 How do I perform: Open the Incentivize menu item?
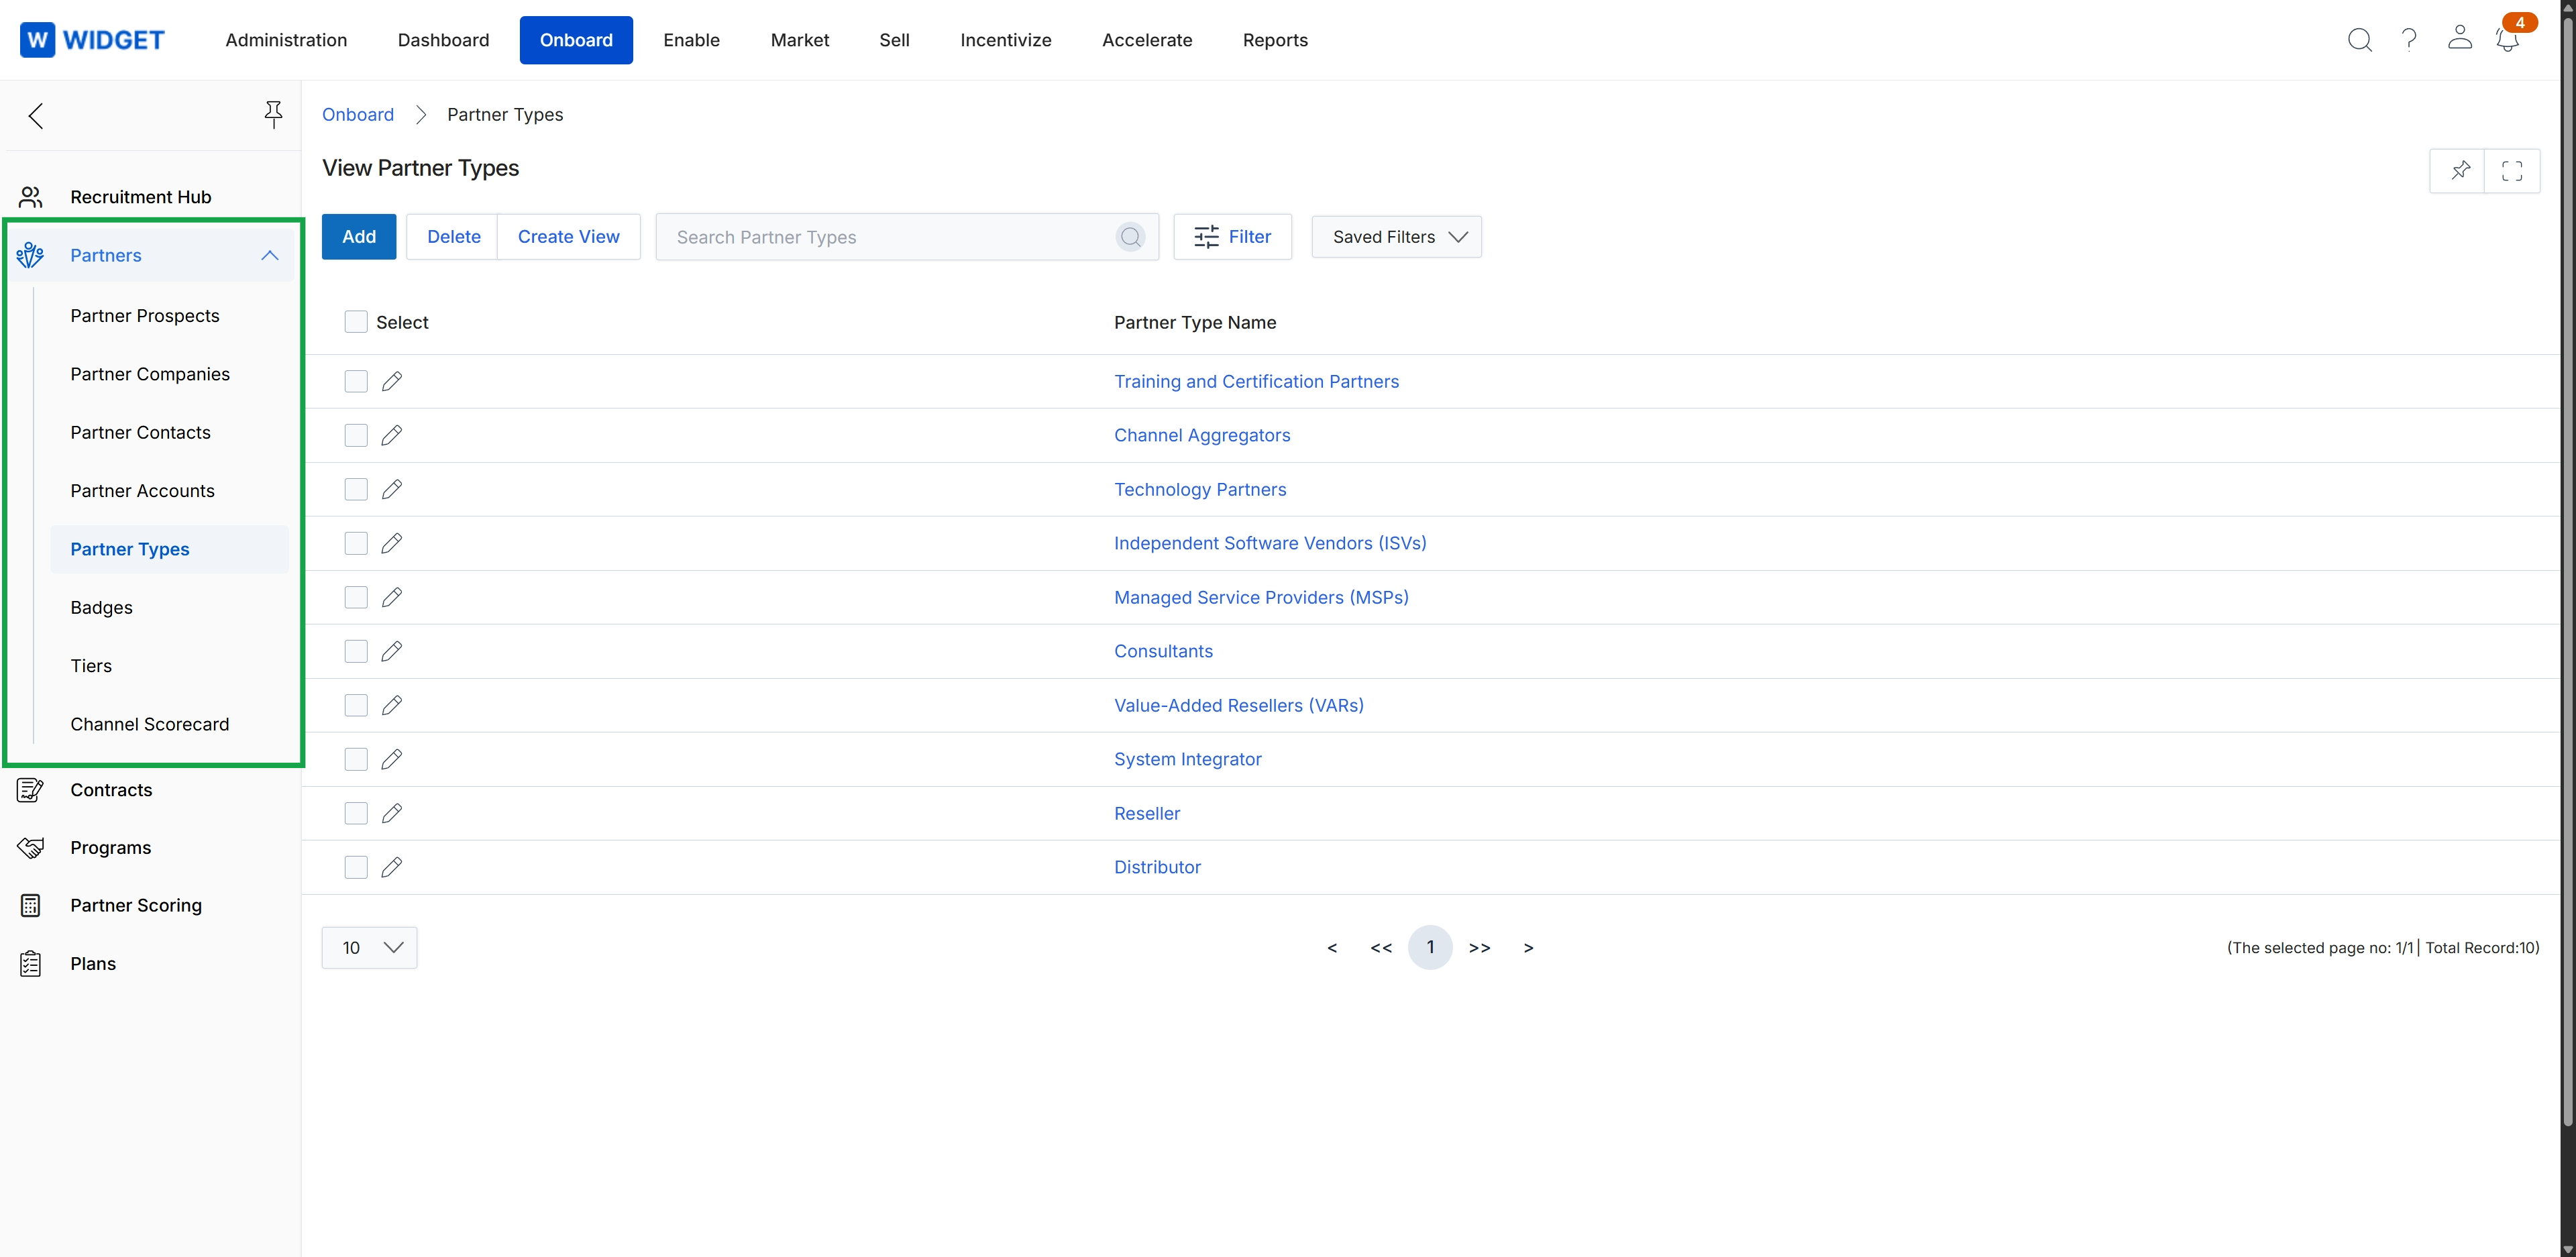[1005, 40]
